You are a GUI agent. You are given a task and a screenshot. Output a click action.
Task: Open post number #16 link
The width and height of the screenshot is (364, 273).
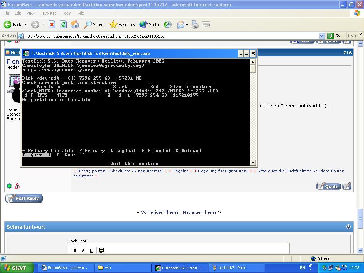click(x=347, y=53)
